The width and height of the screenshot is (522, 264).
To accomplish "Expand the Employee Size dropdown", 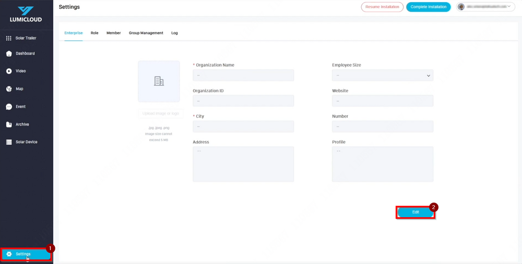I will pos(383,76).
